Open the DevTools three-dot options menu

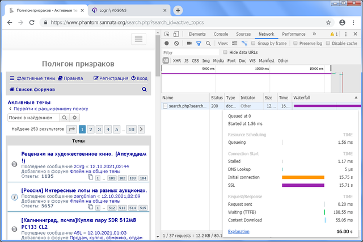(345, 34)
